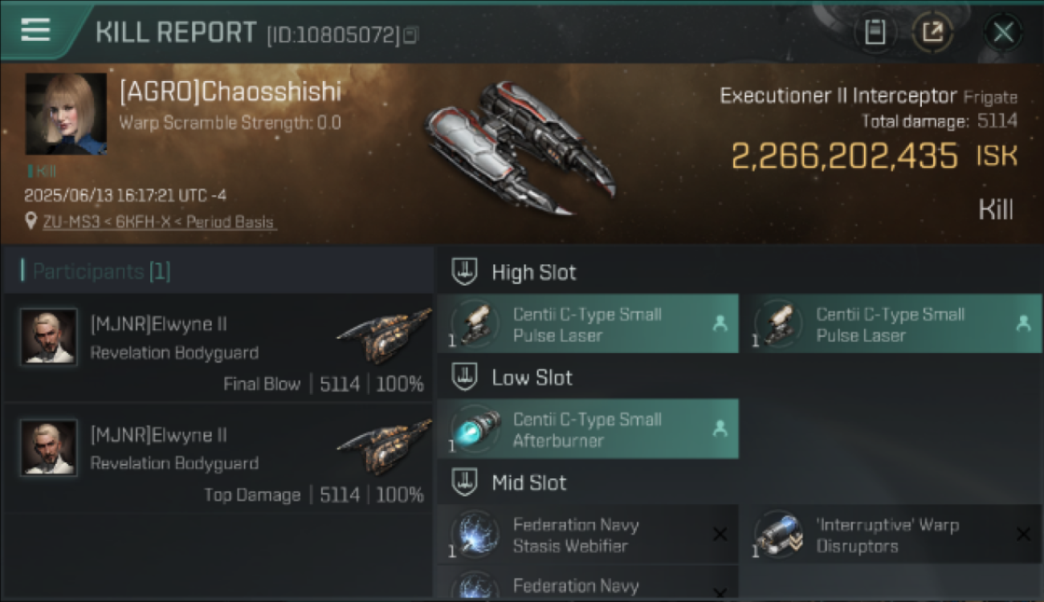Click the share export icon

(932, 33)
